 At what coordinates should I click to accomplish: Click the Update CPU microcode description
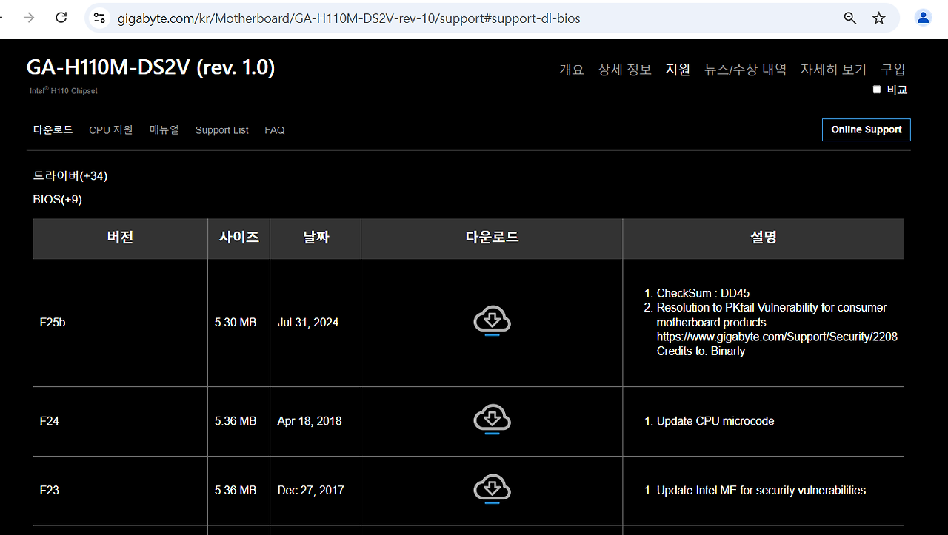(x=715, y=421)
